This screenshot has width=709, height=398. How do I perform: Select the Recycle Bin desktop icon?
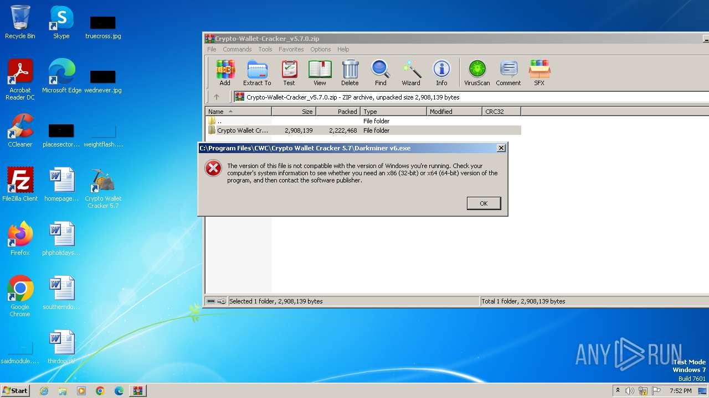[20, 22]
